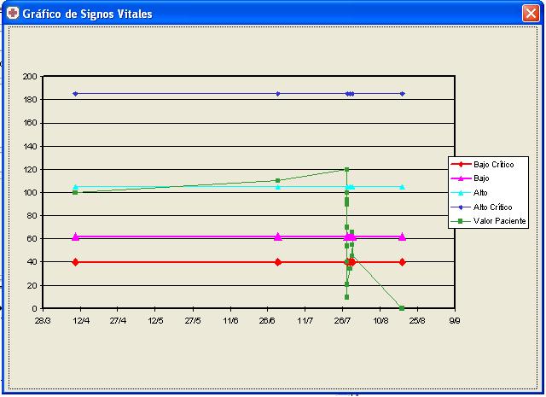
Task: Click the first patient value point at 100
Action: [75, 192]
